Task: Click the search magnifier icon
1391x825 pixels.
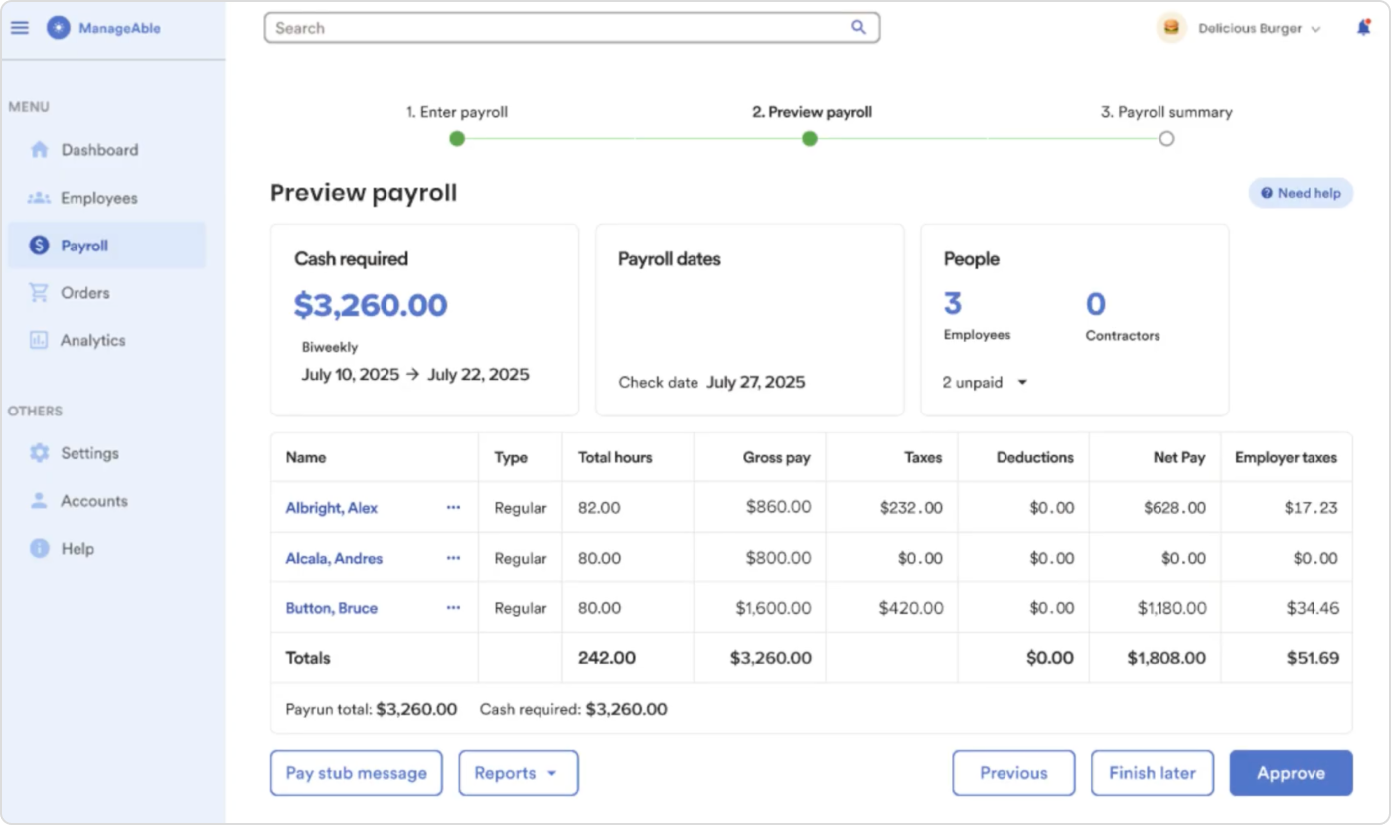Action: 858,28
